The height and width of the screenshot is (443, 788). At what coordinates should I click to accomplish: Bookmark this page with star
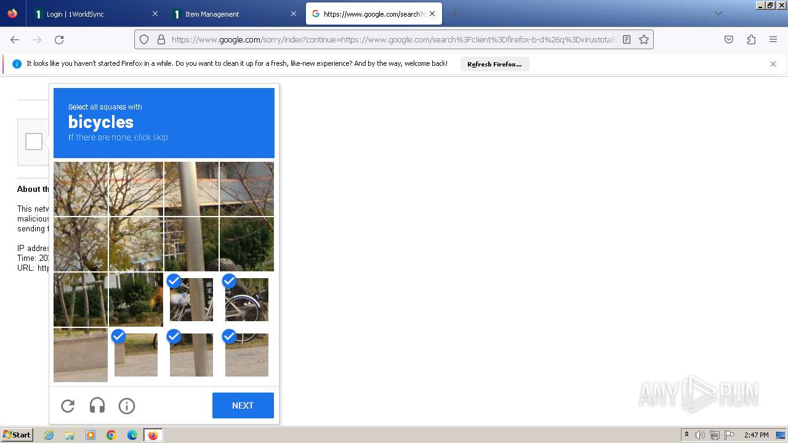tap(644, 39)
